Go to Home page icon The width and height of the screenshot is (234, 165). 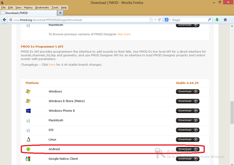tap(225, 20)
